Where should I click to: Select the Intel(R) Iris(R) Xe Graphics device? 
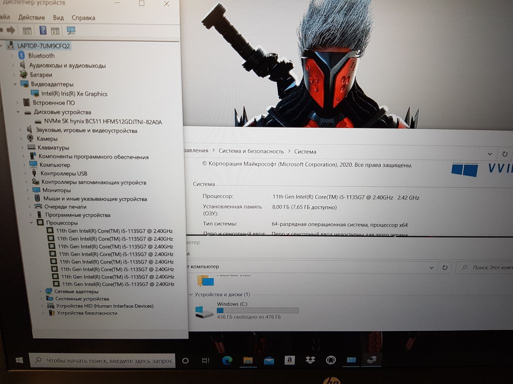[x=74, y=93]
